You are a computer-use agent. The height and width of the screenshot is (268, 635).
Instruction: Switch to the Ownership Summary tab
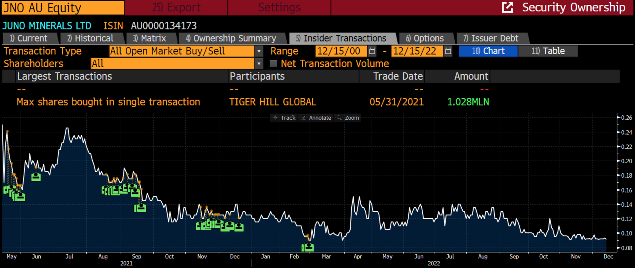pos(231,38)
